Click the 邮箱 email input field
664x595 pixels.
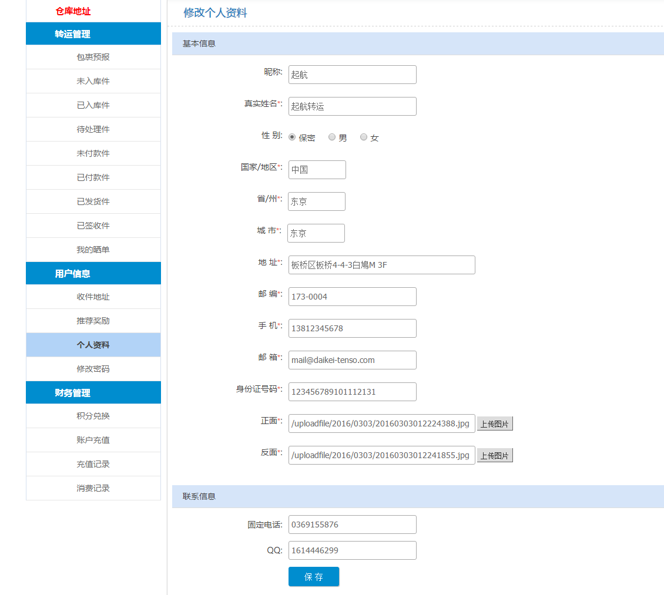(352, 360)
